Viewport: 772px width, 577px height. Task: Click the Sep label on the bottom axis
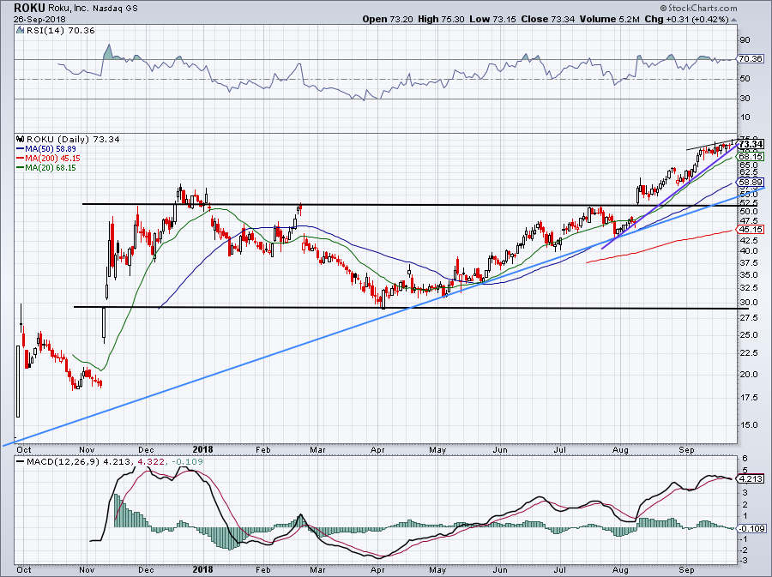pyautogui.click(x=686, y=570)
